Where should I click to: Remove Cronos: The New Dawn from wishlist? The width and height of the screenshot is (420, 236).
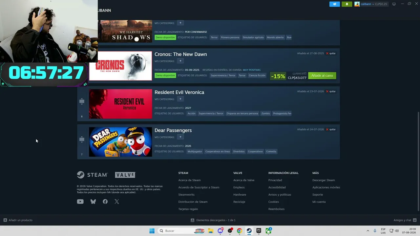tap(331, 53)
